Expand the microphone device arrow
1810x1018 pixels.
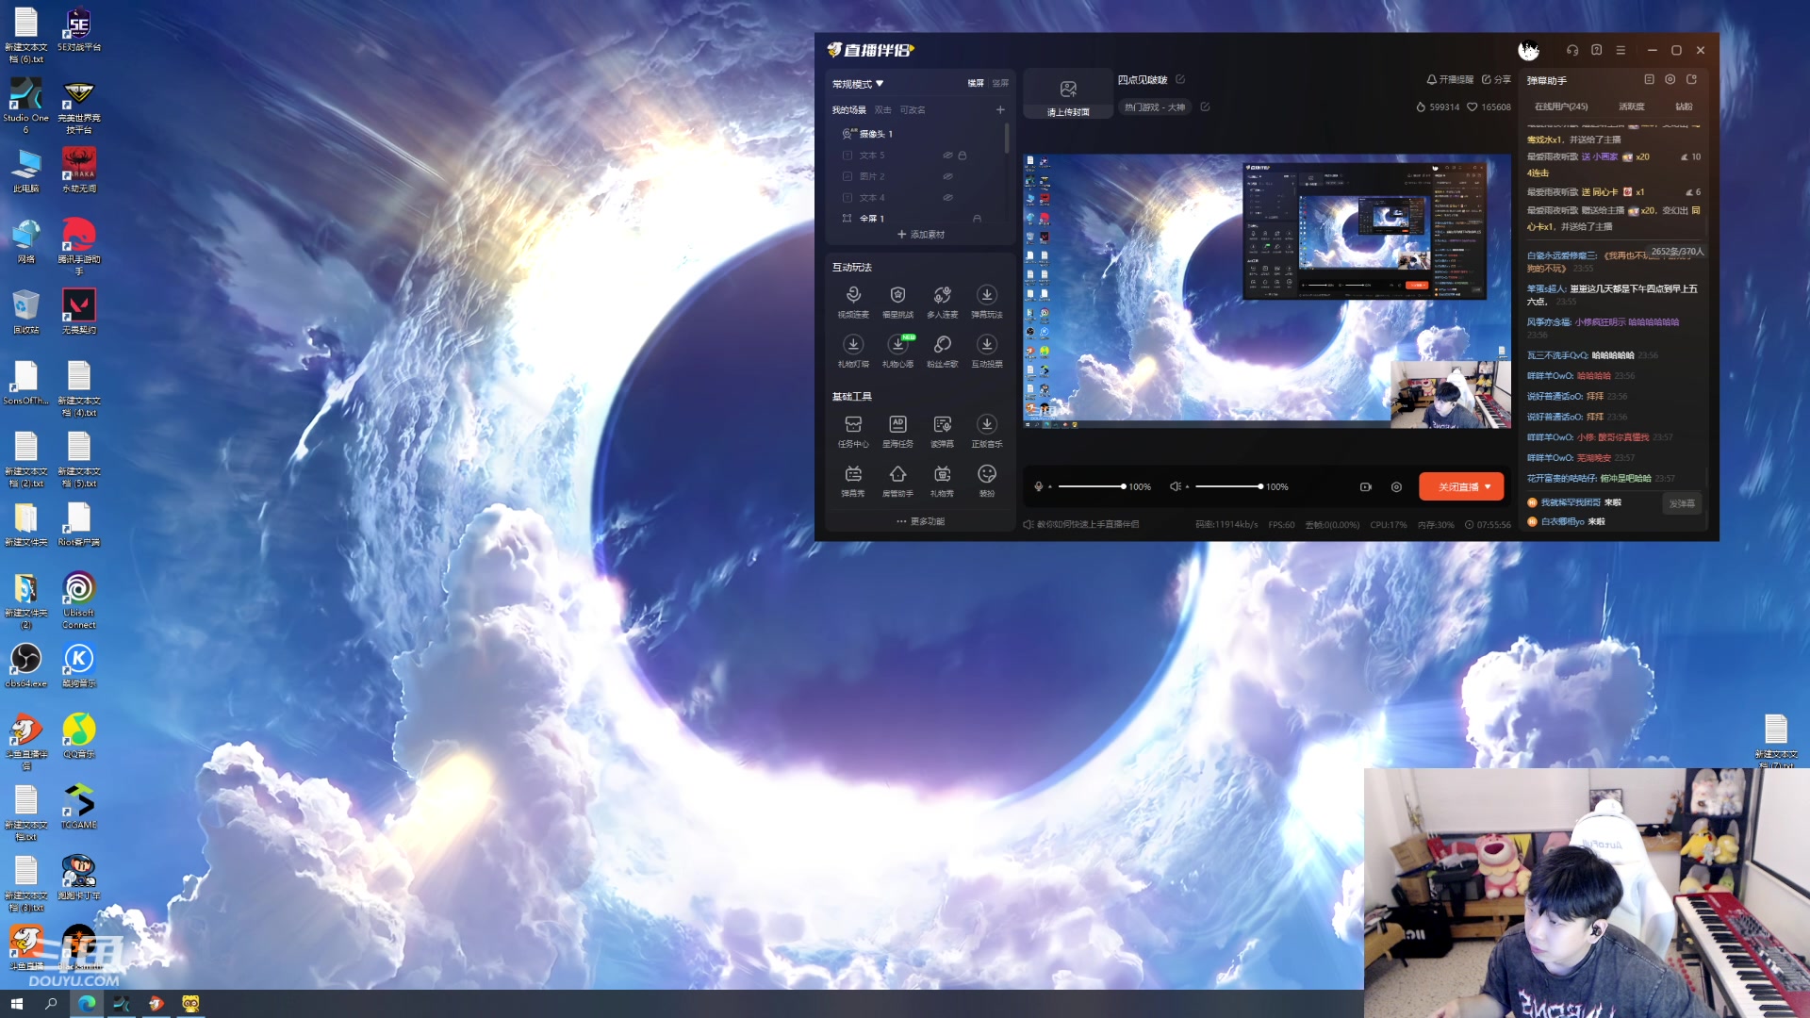coord(1050,487)
